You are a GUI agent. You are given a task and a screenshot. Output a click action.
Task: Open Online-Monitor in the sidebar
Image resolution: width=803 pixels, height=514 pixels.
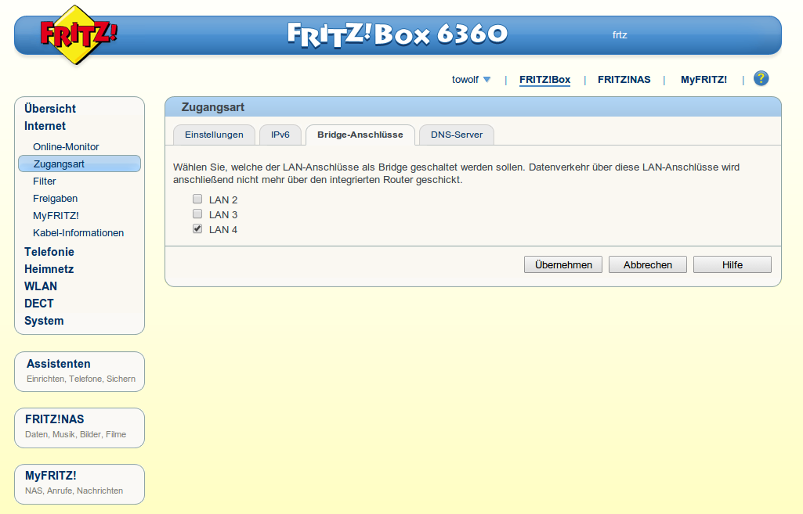coord(66,146)
